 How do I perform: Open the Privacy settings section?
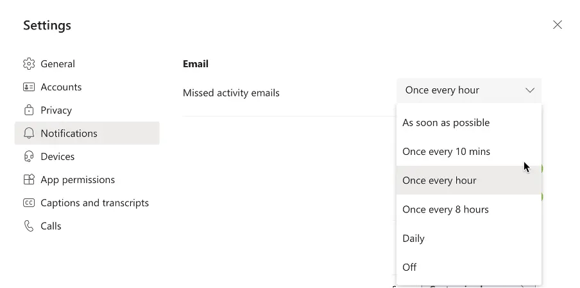[56, 110]
